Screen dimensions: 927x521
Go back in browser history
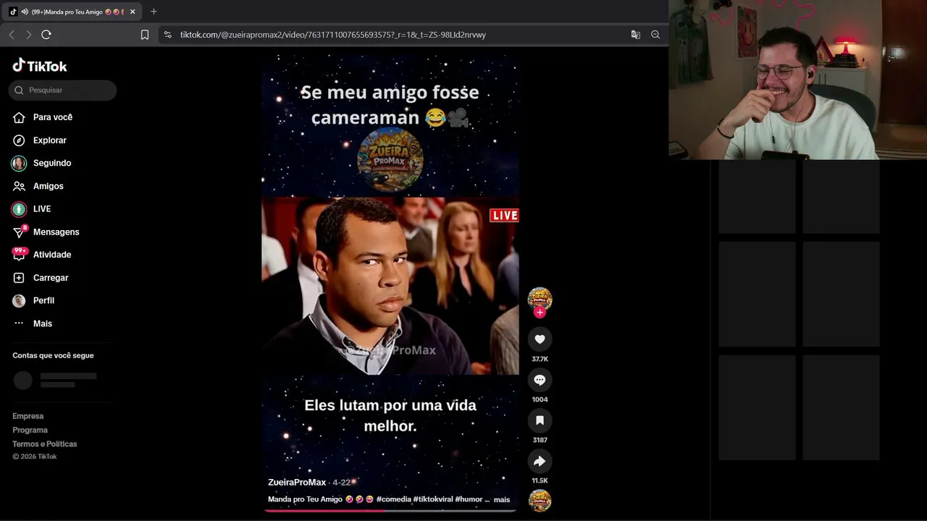[12, 35]
